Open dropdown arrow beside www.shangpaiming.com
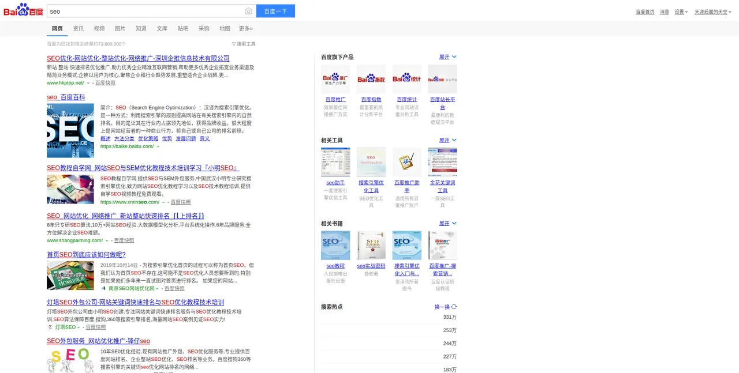The width and height of the screenshot is (739, 373). [107, 240]
